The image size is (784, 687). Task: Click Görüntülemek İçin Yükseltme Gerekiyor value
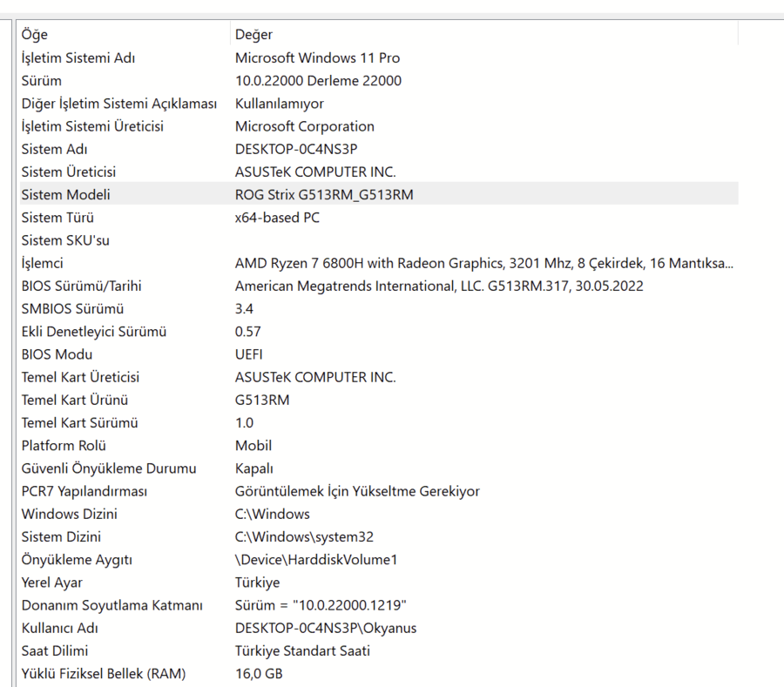(x=357, y=492)
